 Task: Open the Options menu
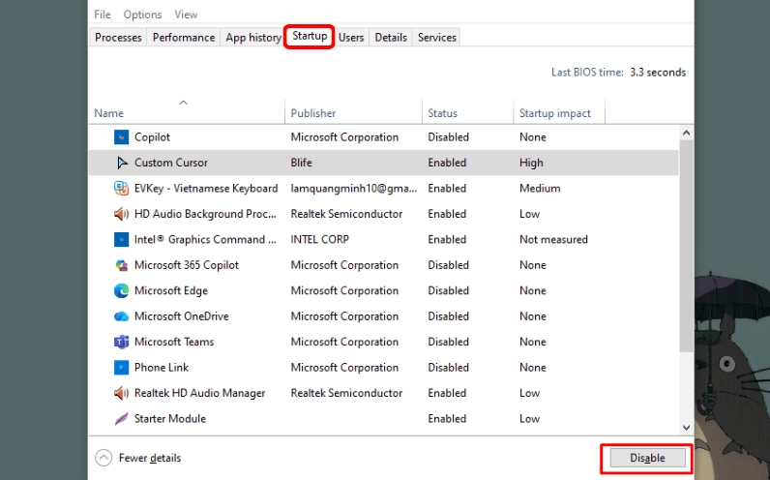click(142, 15)
